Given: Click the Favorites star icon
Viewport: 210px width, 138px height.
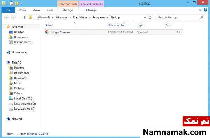Looking at the screenshot, I should tap(8, 26).
